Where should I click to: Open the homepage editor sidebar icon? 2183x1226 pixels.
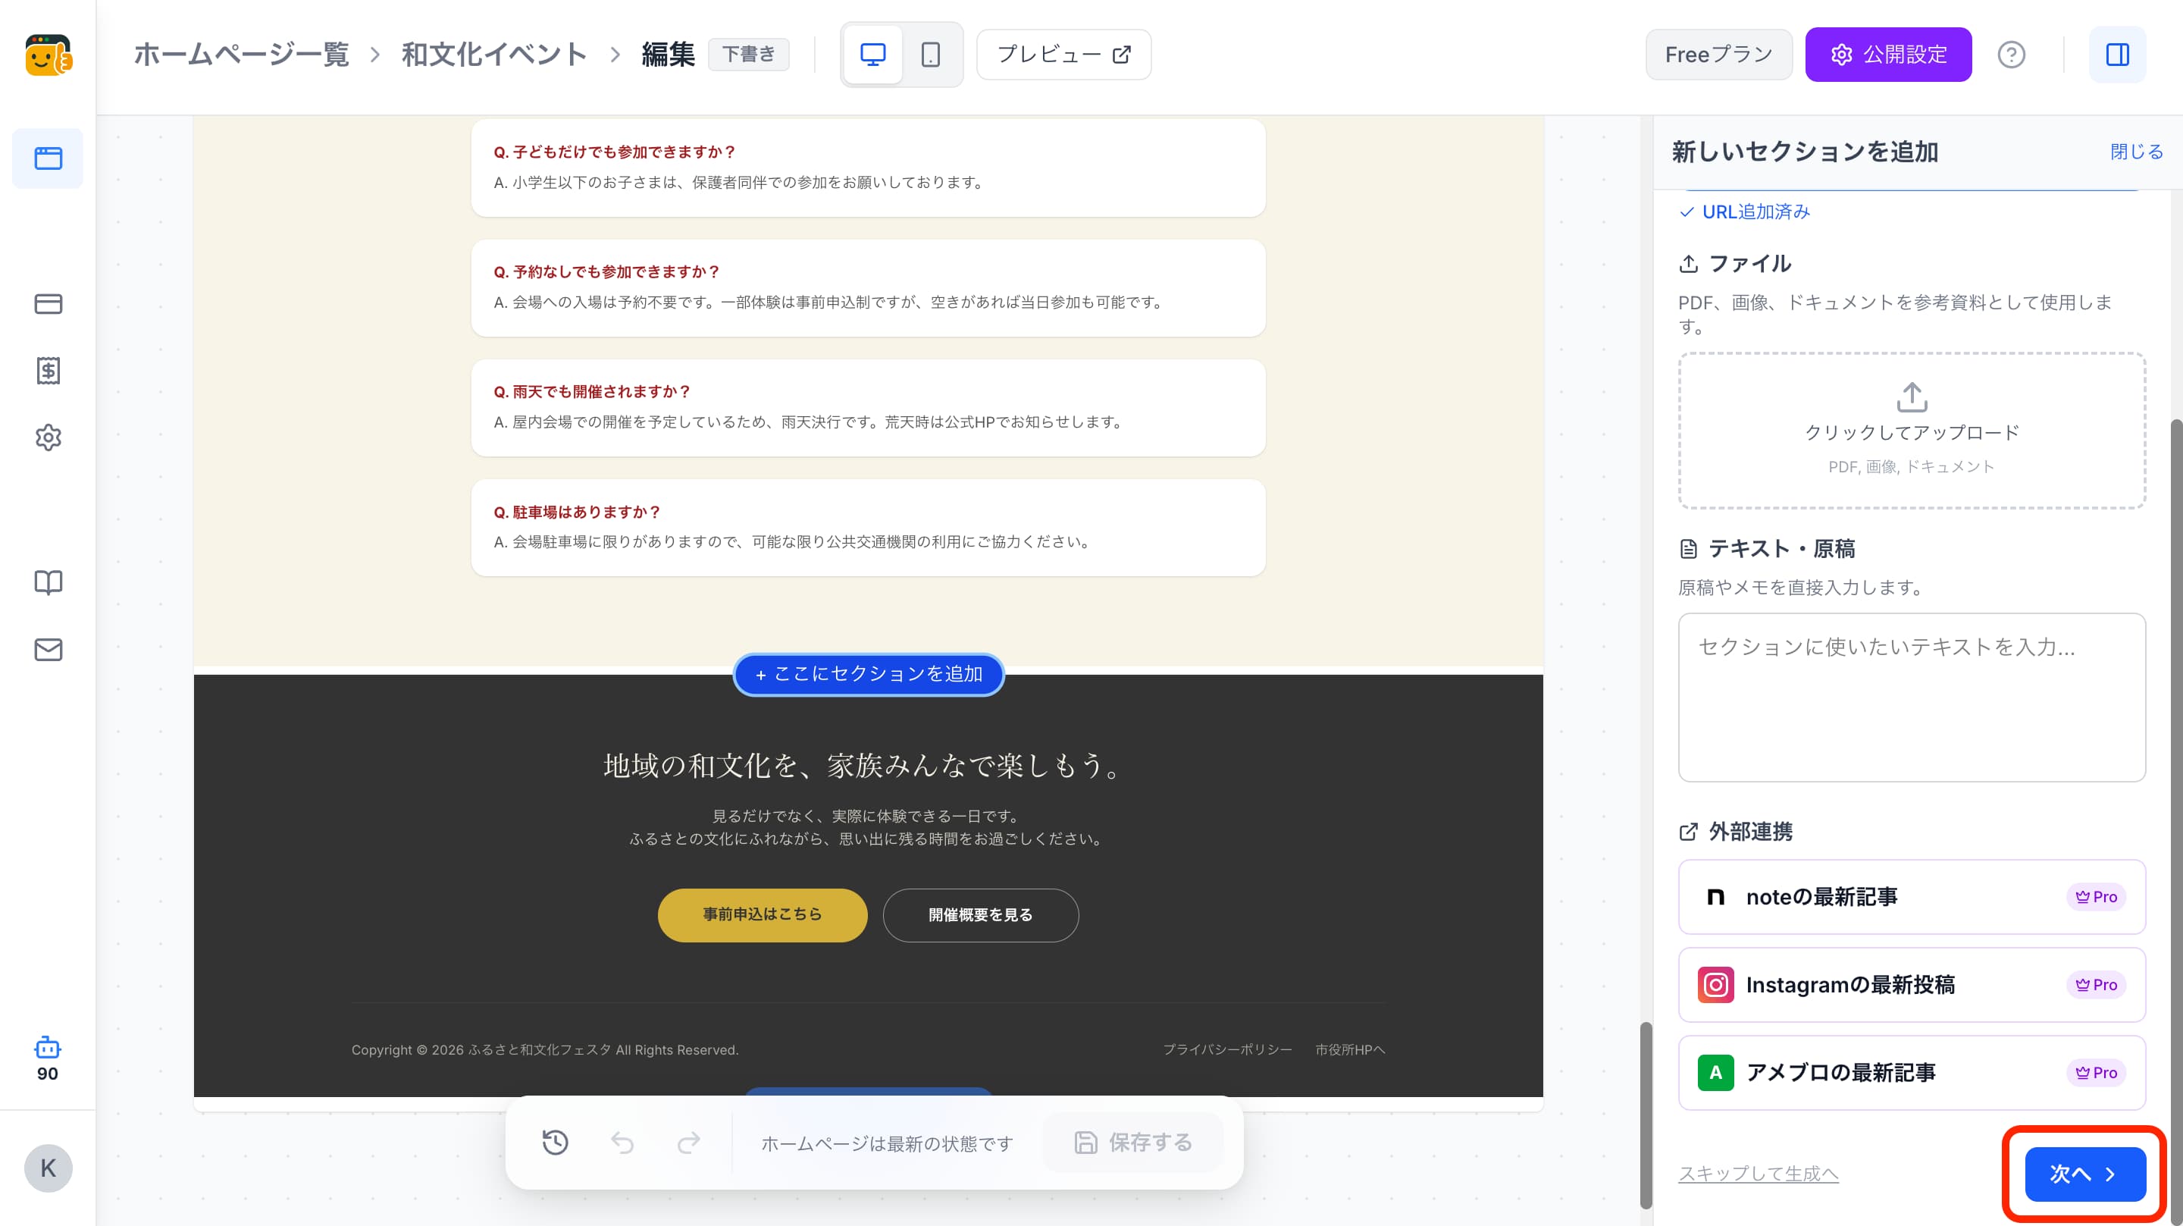coord(49,158)
